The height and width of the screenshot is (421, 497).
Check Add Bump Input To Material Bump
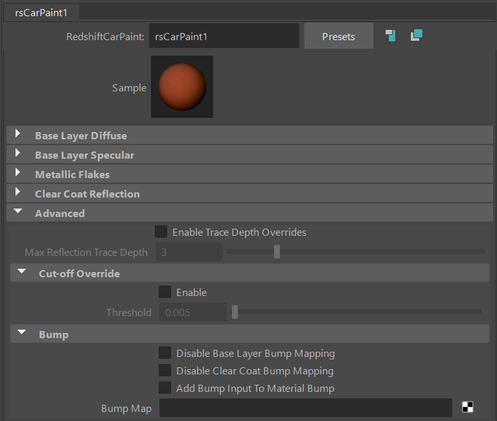pyautogui.click(x=165, y=387)
